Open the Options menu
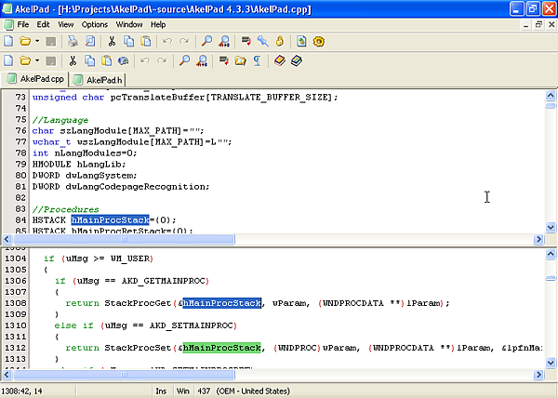Viewport: 558px width, 398px height. (x=95, y=24)
